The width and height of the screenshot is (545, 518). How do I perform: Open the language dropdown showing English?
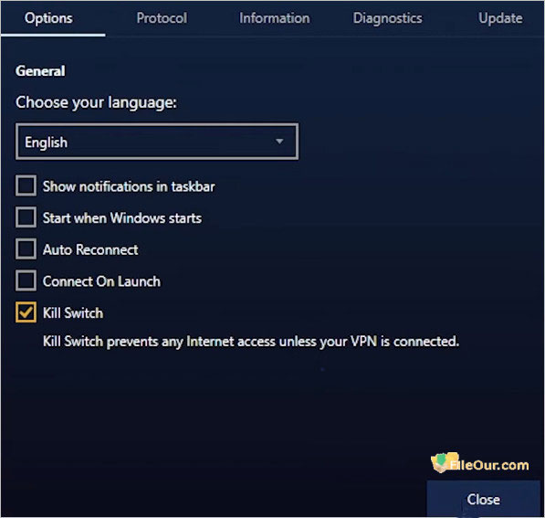tap(157, 142)
